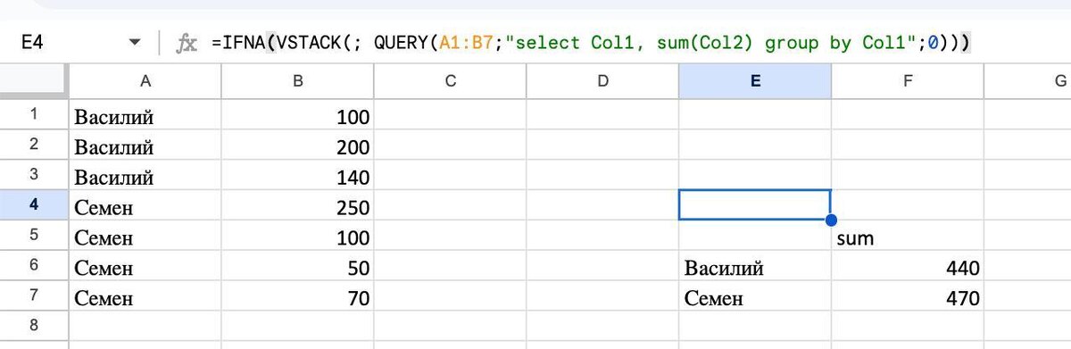1071x349 pixels.
Task: Click inside the formula bar text
Action: point(592,42)
